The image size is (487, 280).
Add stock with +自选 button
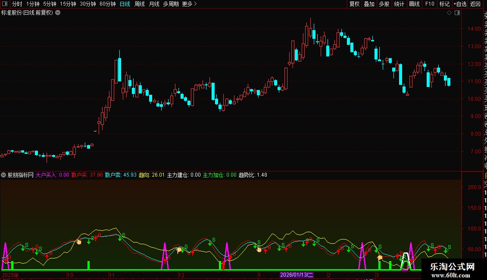point(460,4)
